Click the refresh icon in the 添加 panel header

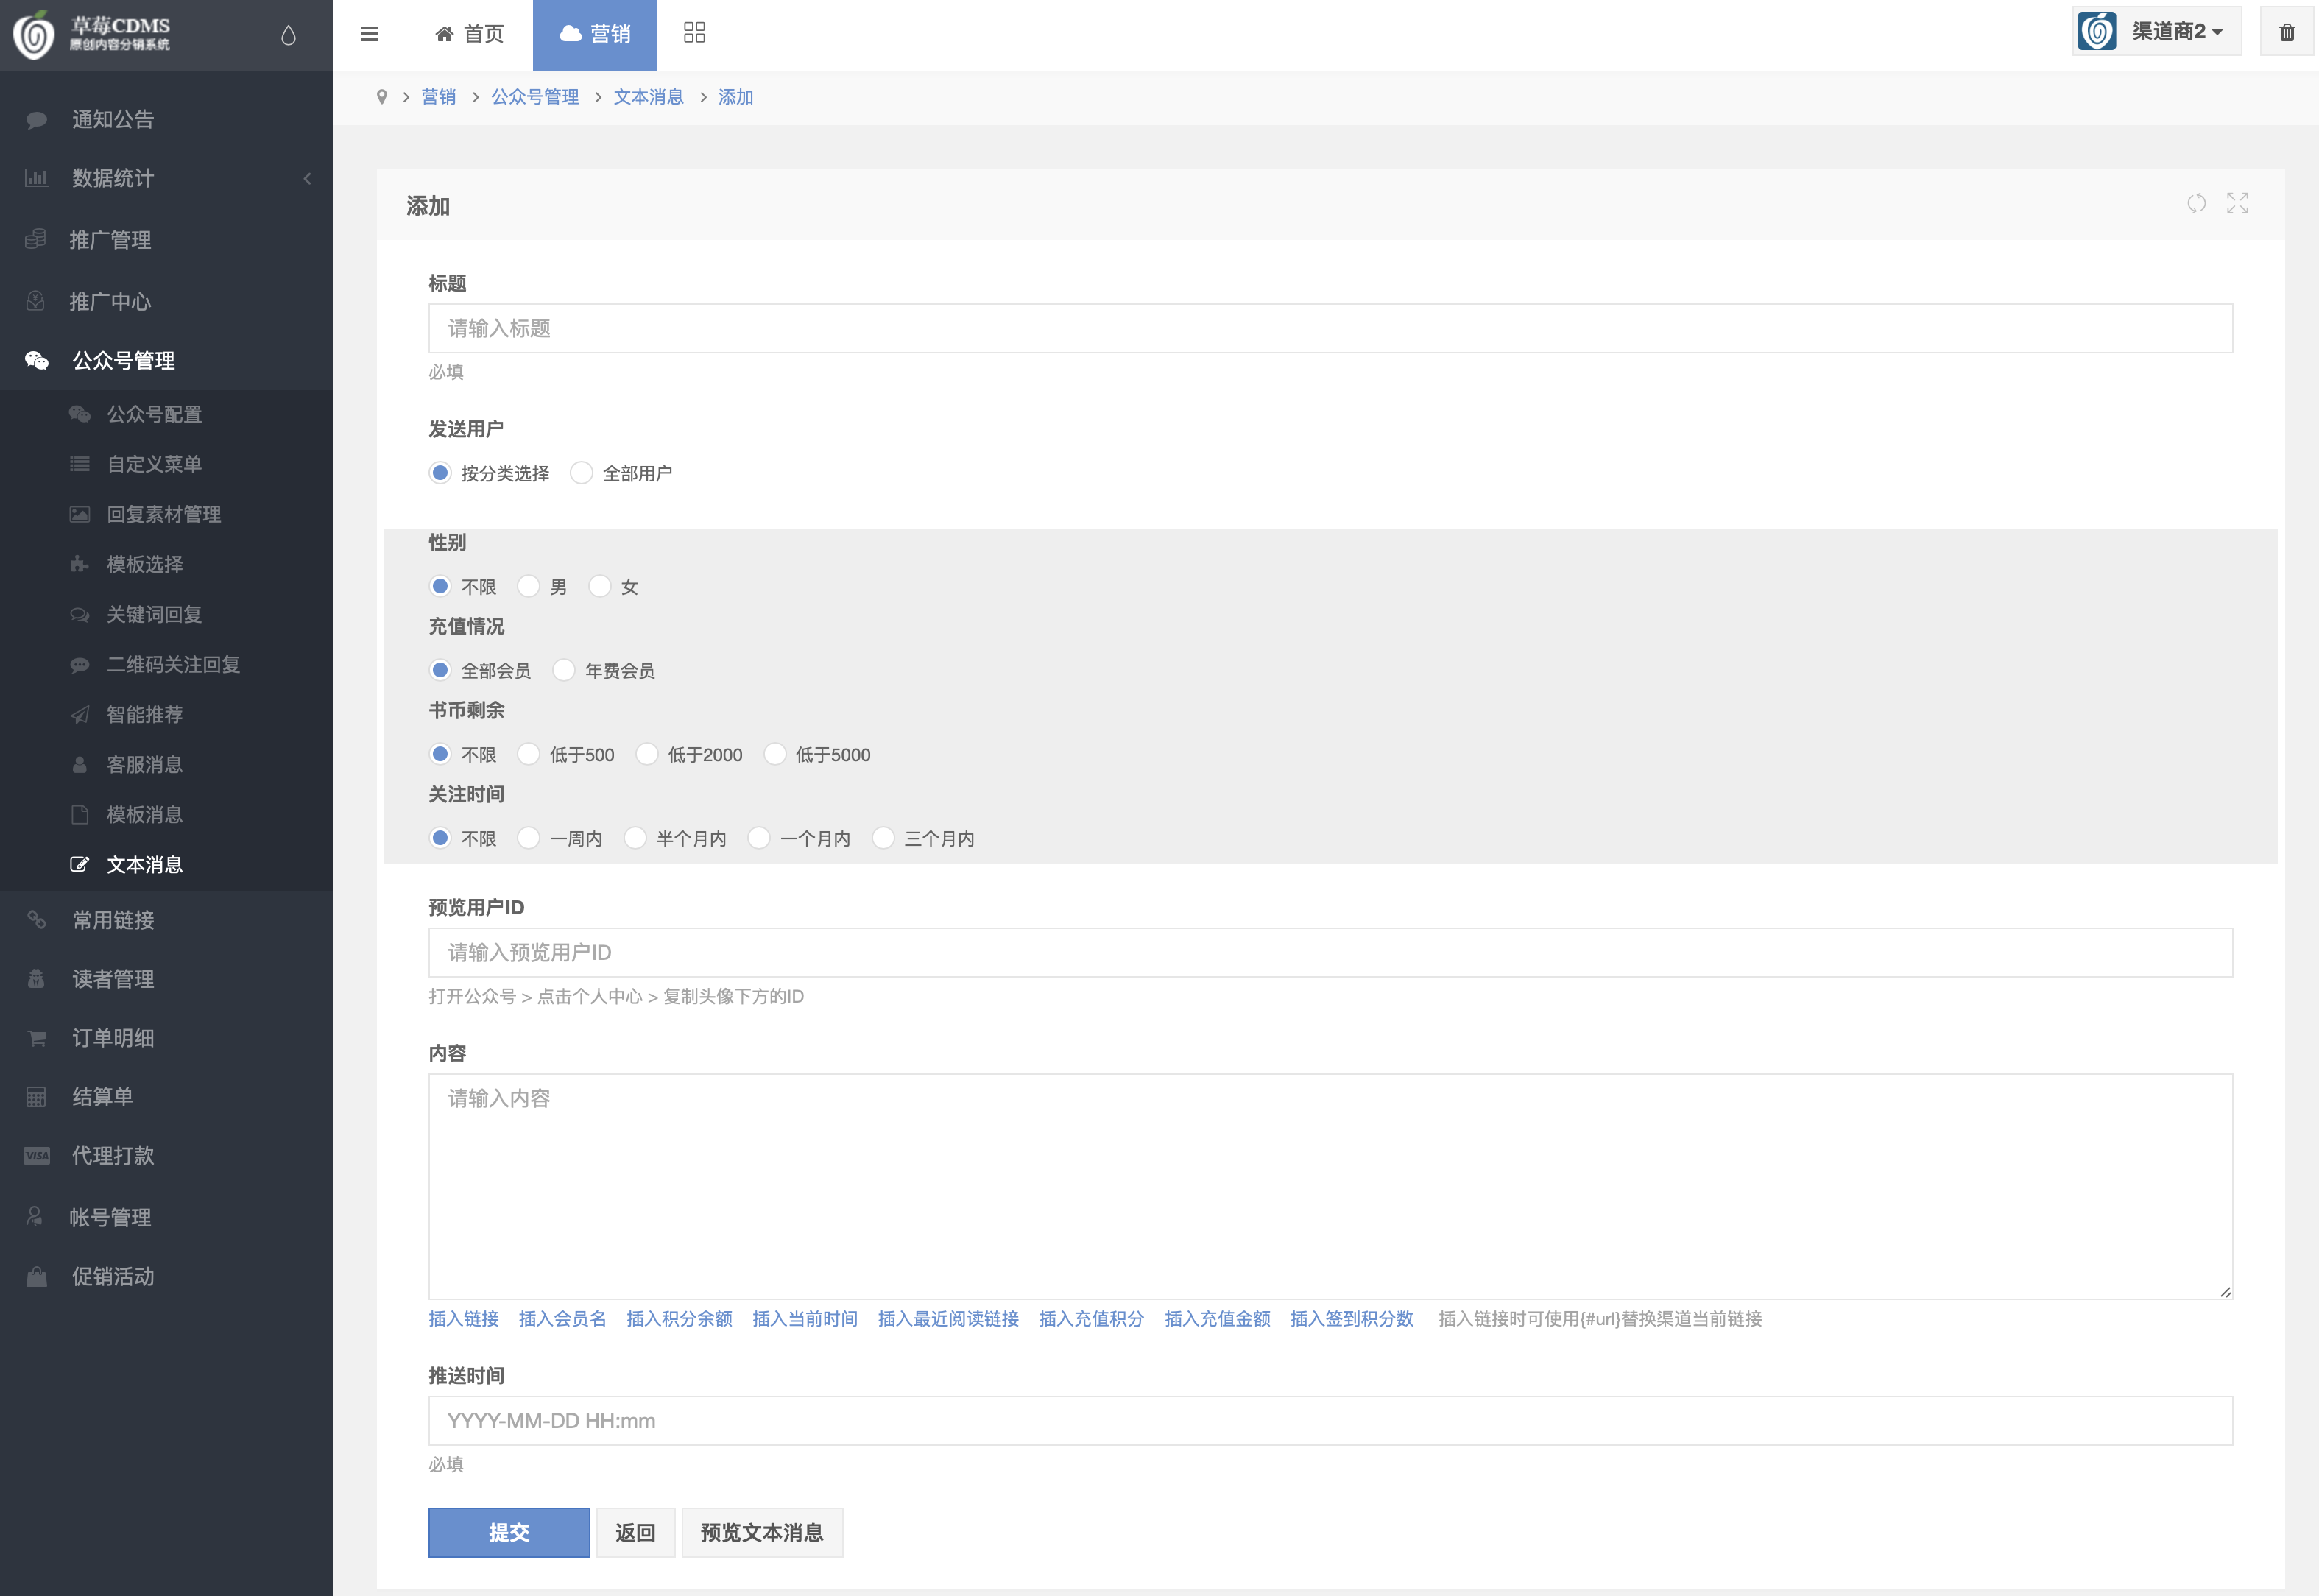[2196, 204]
